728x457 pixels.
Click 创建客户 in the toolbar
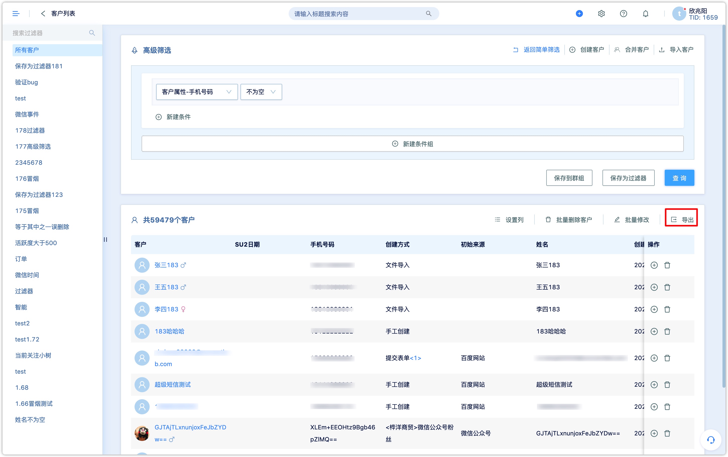tap(586, 49)
